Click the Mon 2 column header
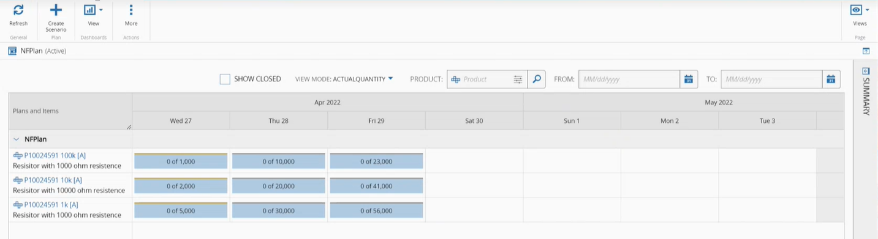The image size is (878, 239). point(670,121)
